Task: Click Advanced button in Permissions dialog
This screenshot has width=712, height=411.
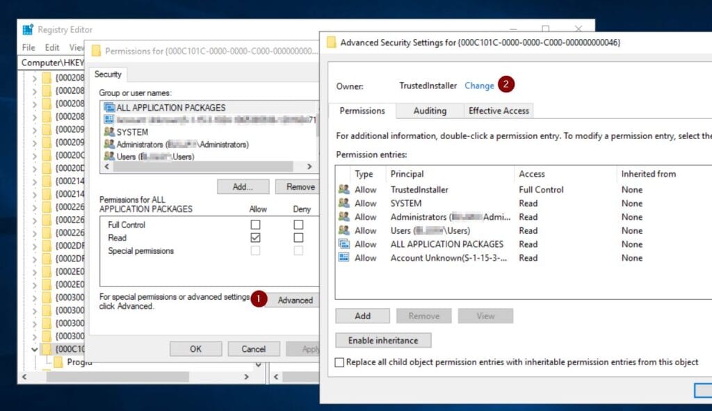Action: pyautogui.click(x=294, y=300)
